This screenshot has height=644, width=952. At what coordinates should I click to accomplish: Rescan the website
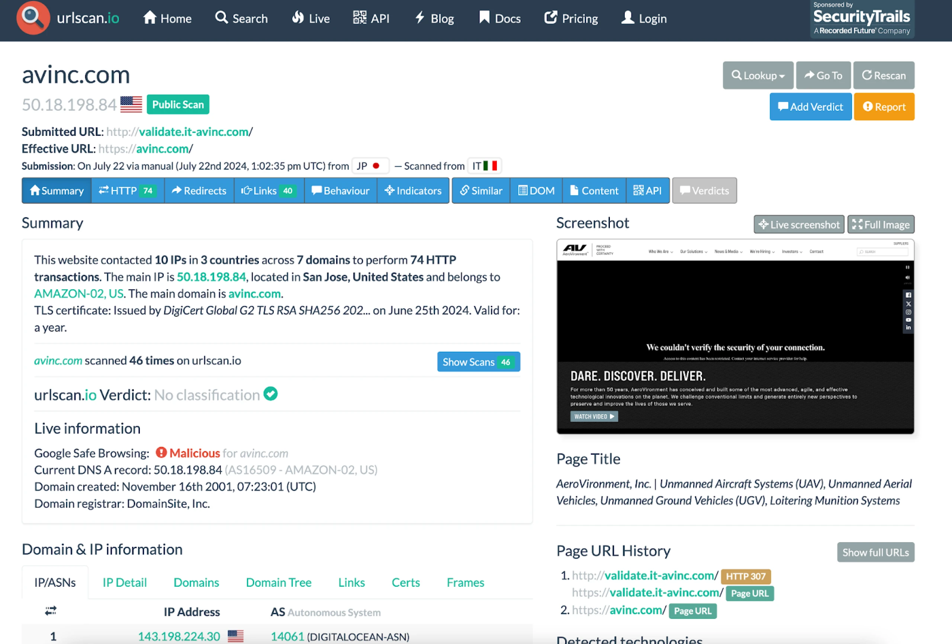pos(884,75)
